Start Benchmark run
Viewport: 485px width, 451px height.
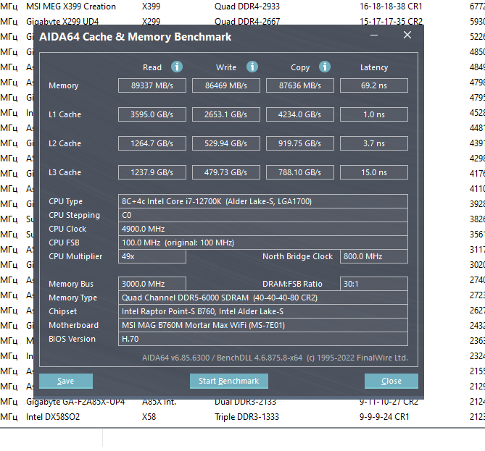click(x=229, y=381)
